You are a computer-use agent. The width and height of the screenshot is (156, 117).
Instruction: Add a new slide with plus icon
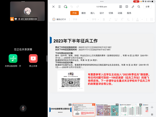coord(152,107)
